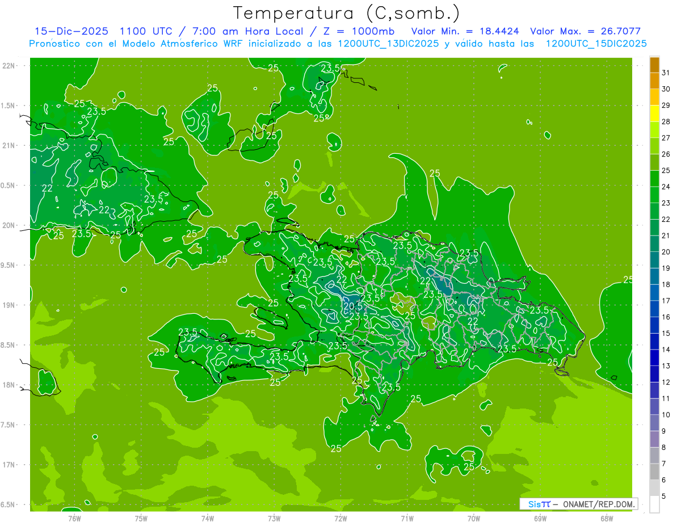This screenshot has width=681, height=526.
Task: Pick the dark blue band between 13 and 14
Action: [x=654, y=357]
